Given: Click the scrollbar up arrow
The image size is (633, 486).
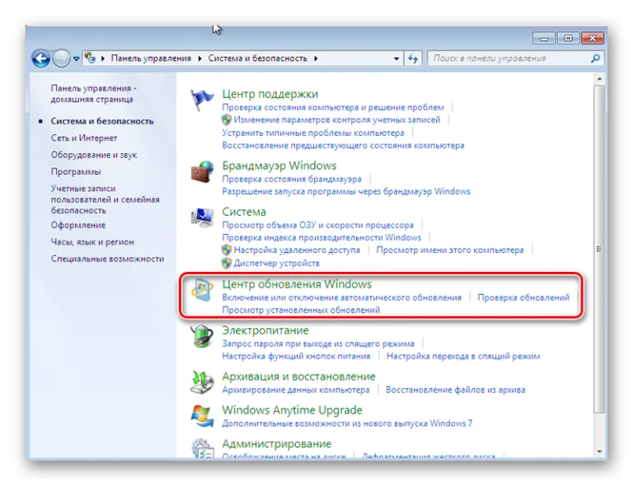Looking at the screenshot, I should (599, 79).
